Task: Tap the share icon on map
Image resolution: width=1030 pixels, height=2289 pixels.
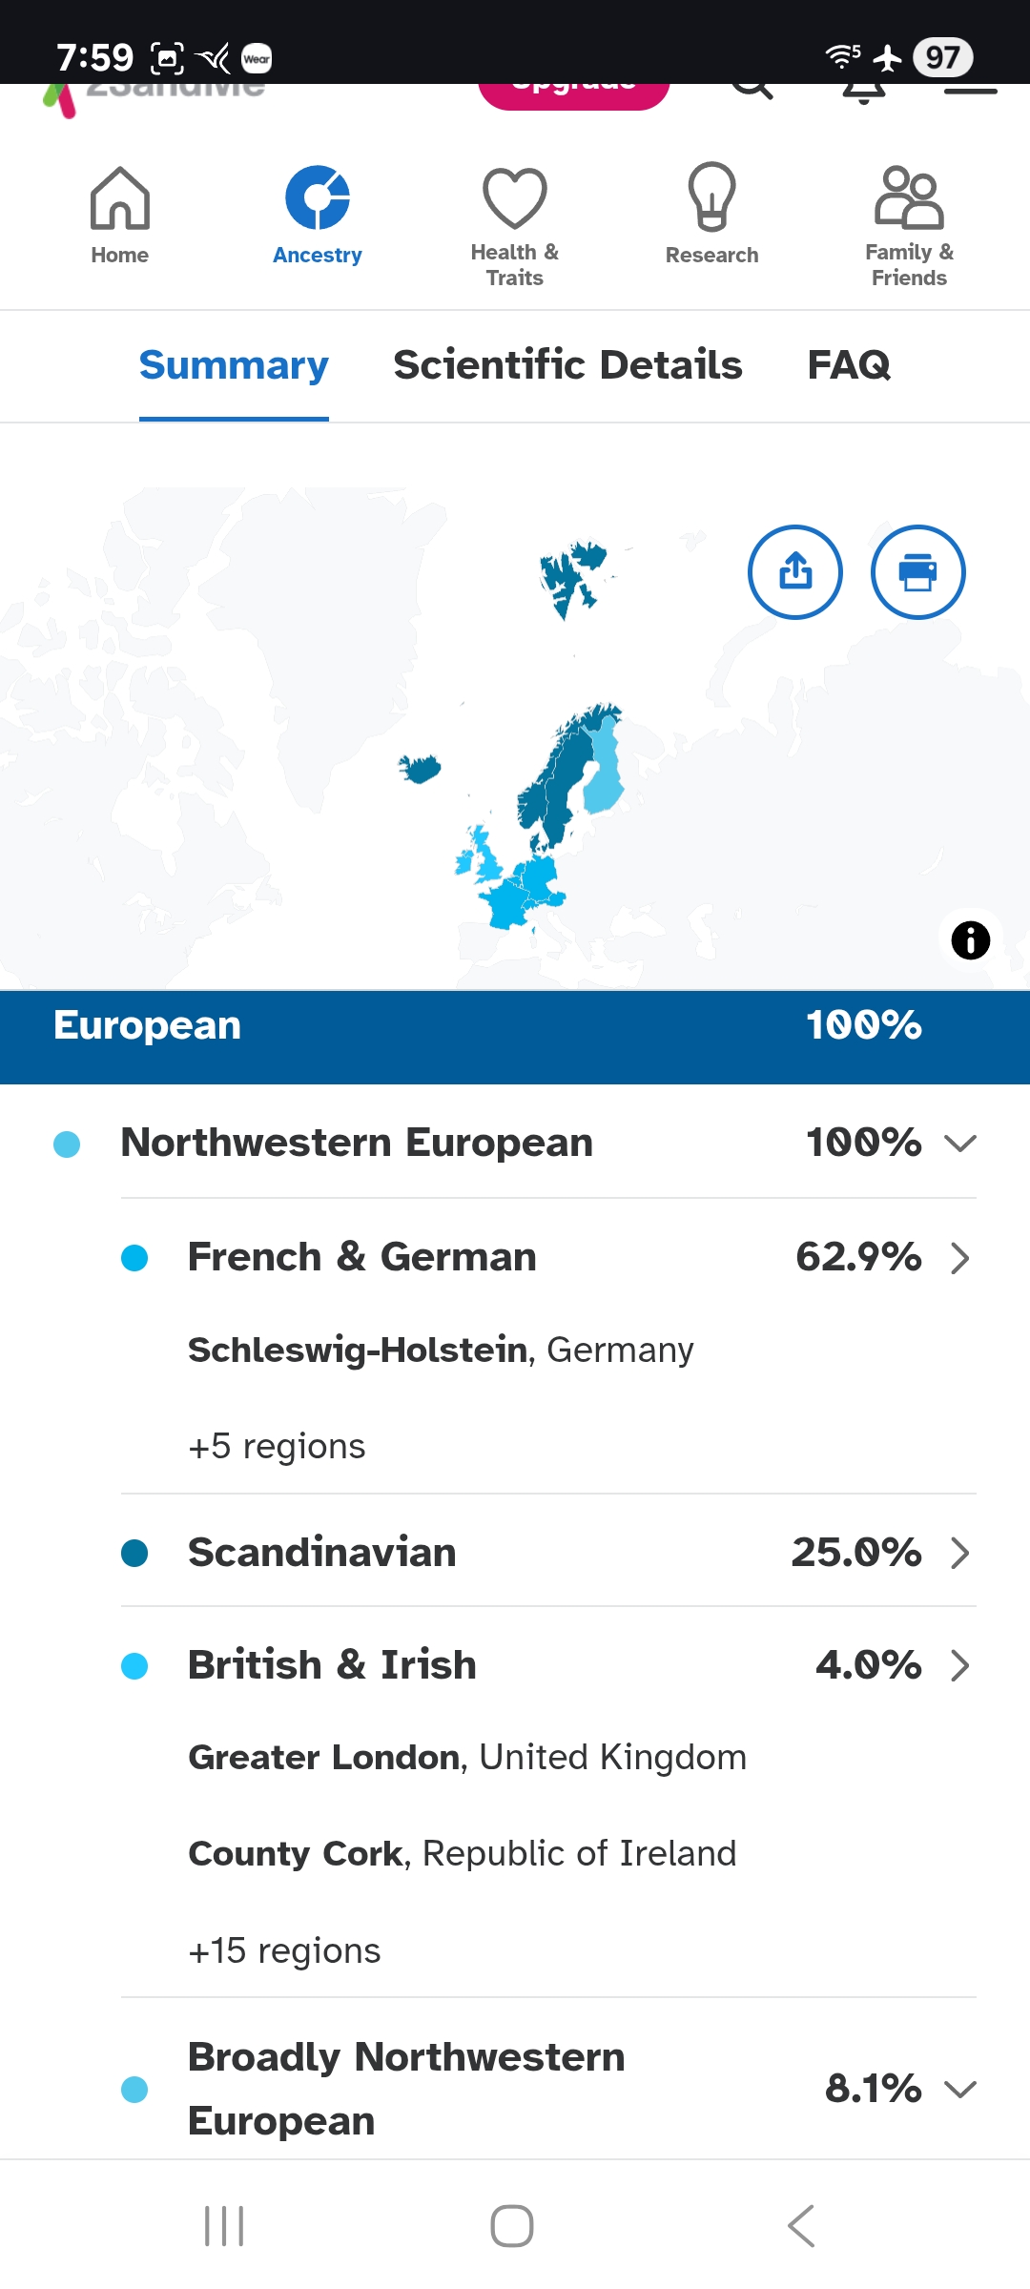Action: tap(795, 572)
